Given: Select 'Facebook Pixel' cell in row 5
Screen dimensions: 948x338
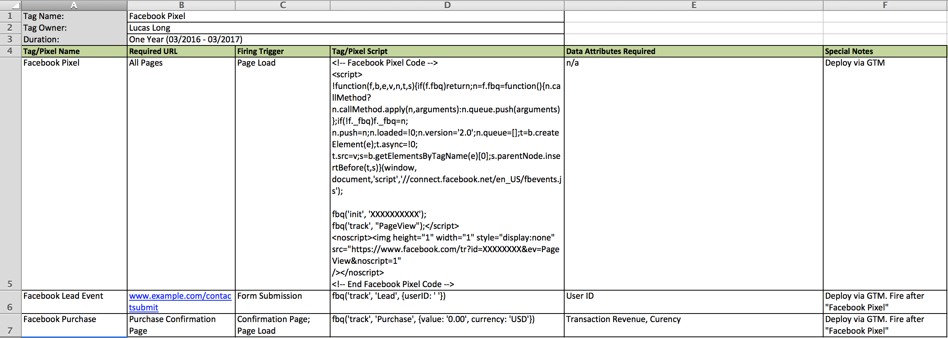Looking at the screenshot, I should pyautogui.click(x=74, y=174).
